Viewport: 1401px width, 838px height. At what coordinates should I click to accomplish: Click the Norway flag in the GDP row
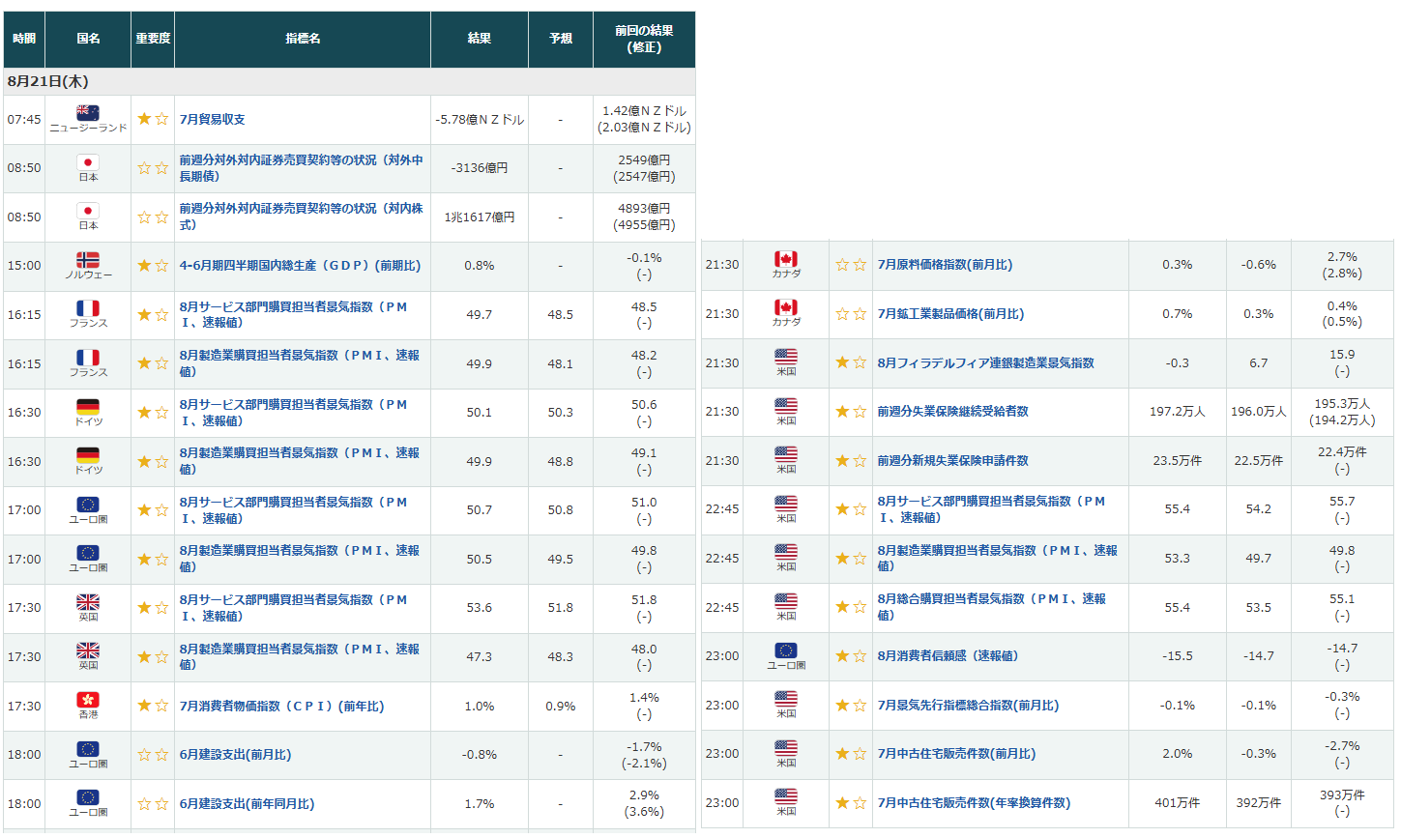click(88, 260)
